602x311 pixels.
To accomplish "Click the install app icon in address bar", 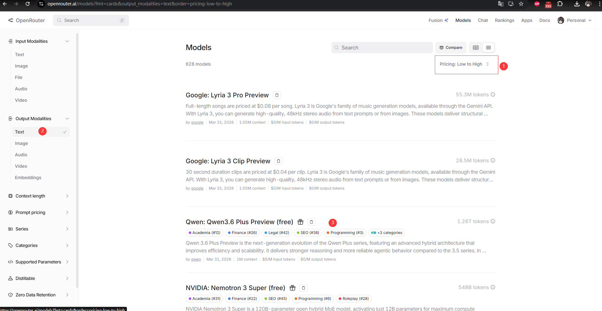I will (x=511, y=4).
